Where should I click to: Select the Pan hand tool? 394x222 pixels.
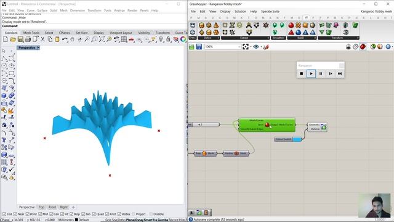point(73,39)
